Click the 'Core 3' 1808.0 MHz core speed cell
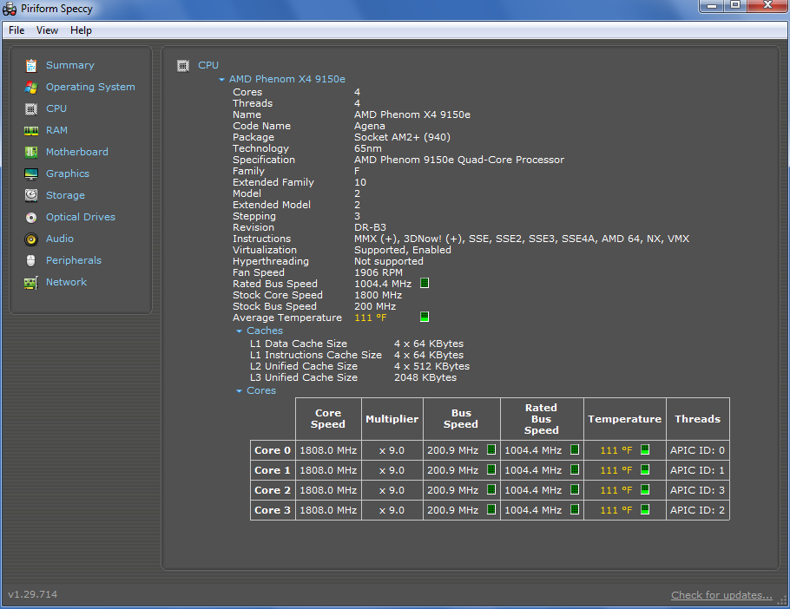790x609 pixels. pos(328,510)
